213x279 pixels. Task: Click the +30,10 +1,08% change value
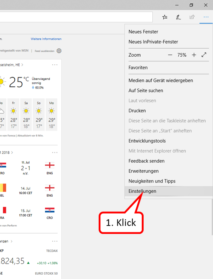point(47,263)
